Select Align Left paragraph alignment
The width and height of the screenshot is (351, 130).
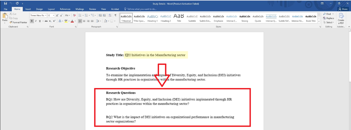80,21
